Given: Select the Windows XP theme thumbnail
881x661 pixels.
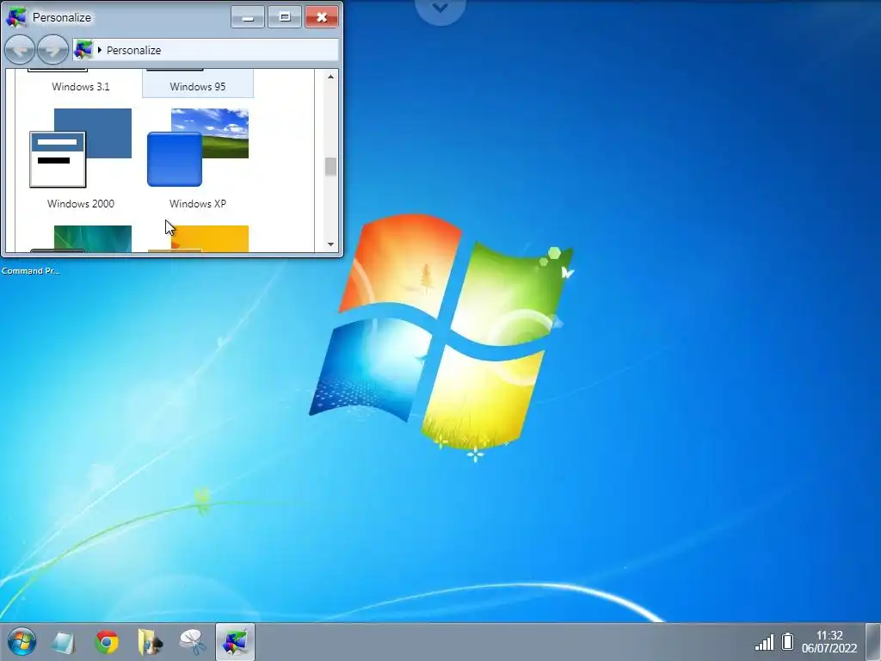Looking at the screenshot, I should (198, 147).
